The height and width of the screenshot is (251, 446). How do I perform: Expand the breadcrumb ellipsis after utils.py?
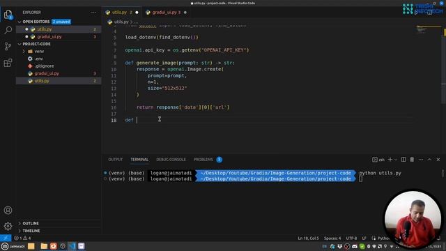pyautogui.click(x=136, y=22)
